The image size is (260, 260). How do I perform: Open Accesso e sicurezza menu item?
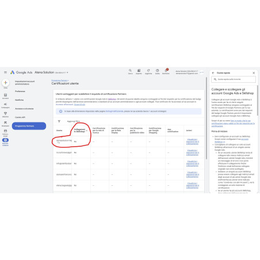pyautogui.click(x=24, y=109)
